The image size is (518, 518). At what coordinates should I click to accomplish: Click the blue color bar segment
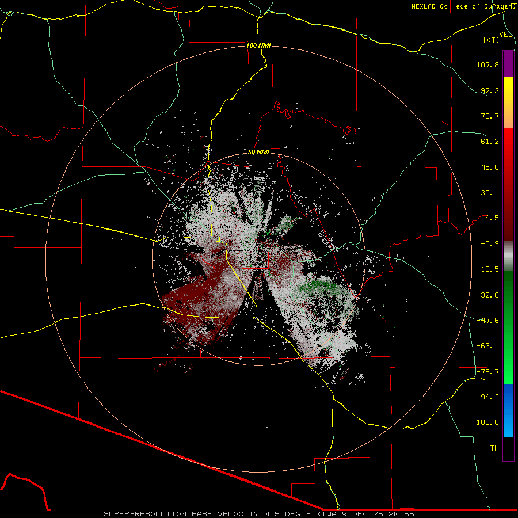click(508, 410)
